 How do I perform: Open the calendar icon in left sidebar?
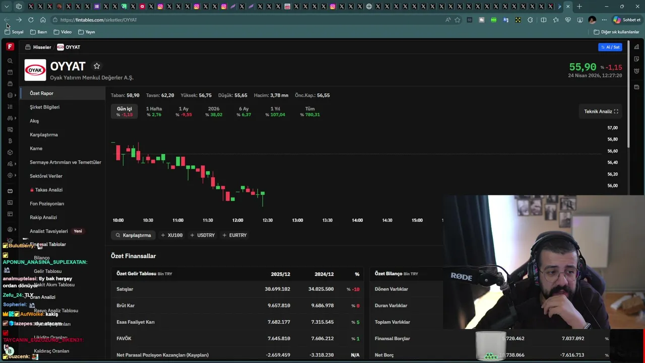tap(10, 72)
